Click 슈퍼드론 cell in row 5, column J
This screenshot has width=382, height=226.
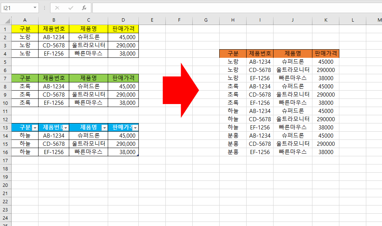tap(293, 62)
